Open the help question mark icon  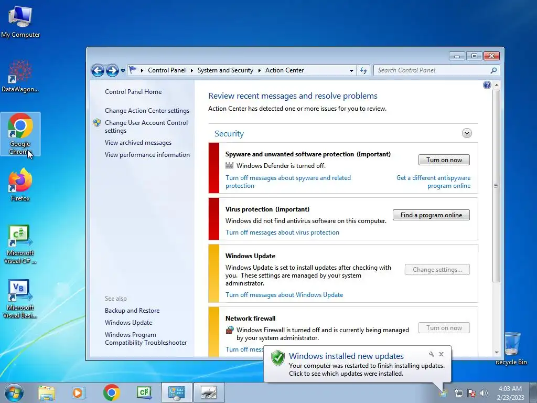point(487,85)
